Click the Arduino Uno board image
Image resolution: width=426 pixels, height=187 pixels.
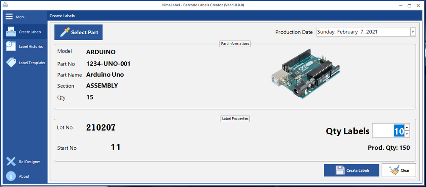click(306, 74)
